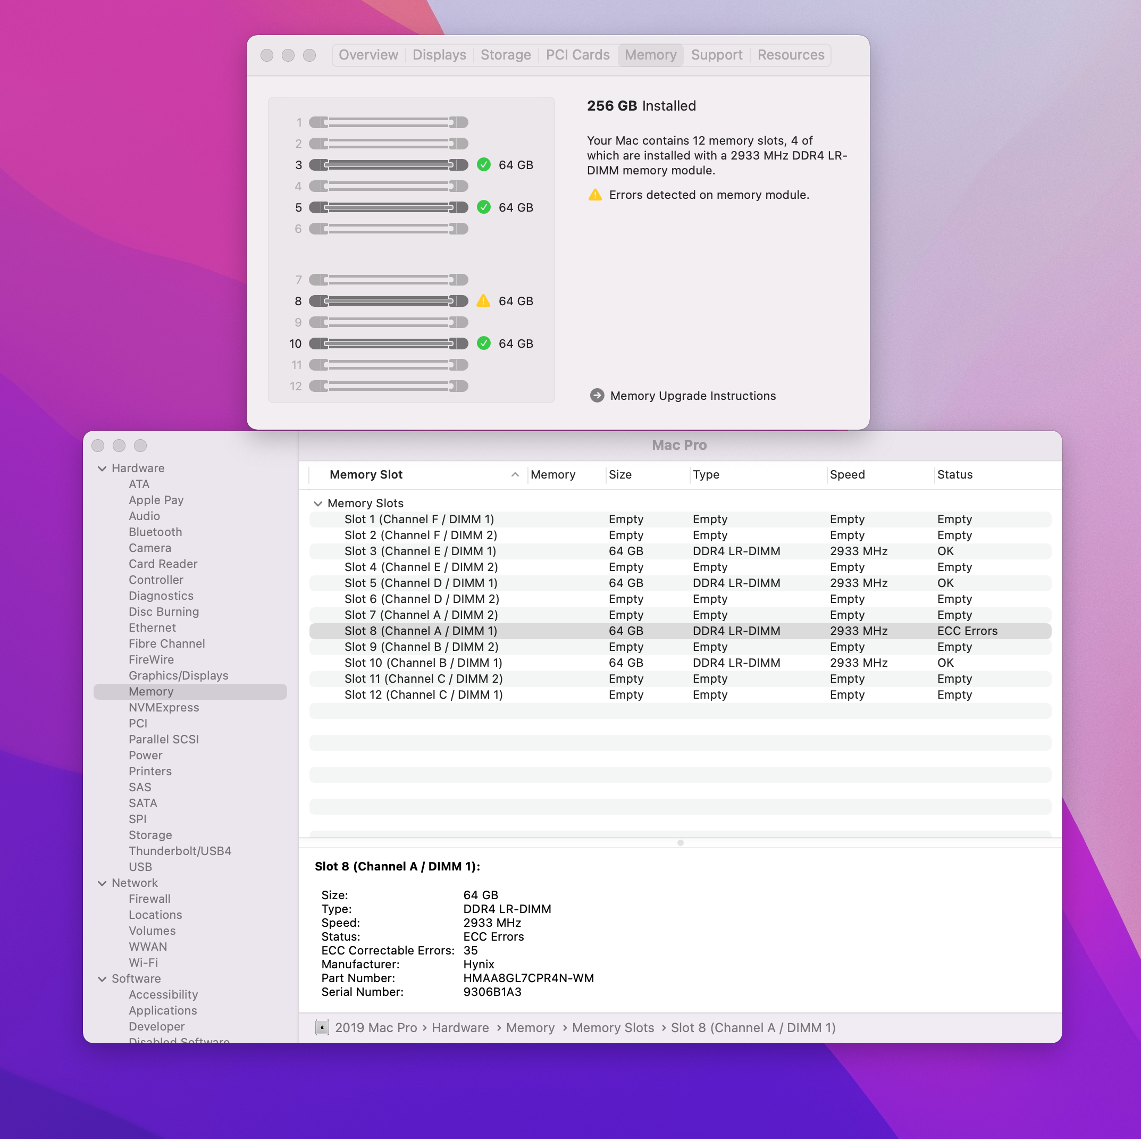Select Graphics/Displays in the sidebar
This screenshot has height=1139, width=1141.
point(178,675)
